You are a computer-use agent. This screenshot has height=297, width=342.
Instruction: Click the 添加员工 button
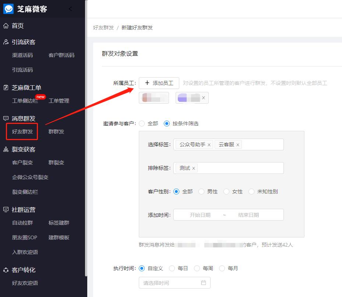[159, 83]
